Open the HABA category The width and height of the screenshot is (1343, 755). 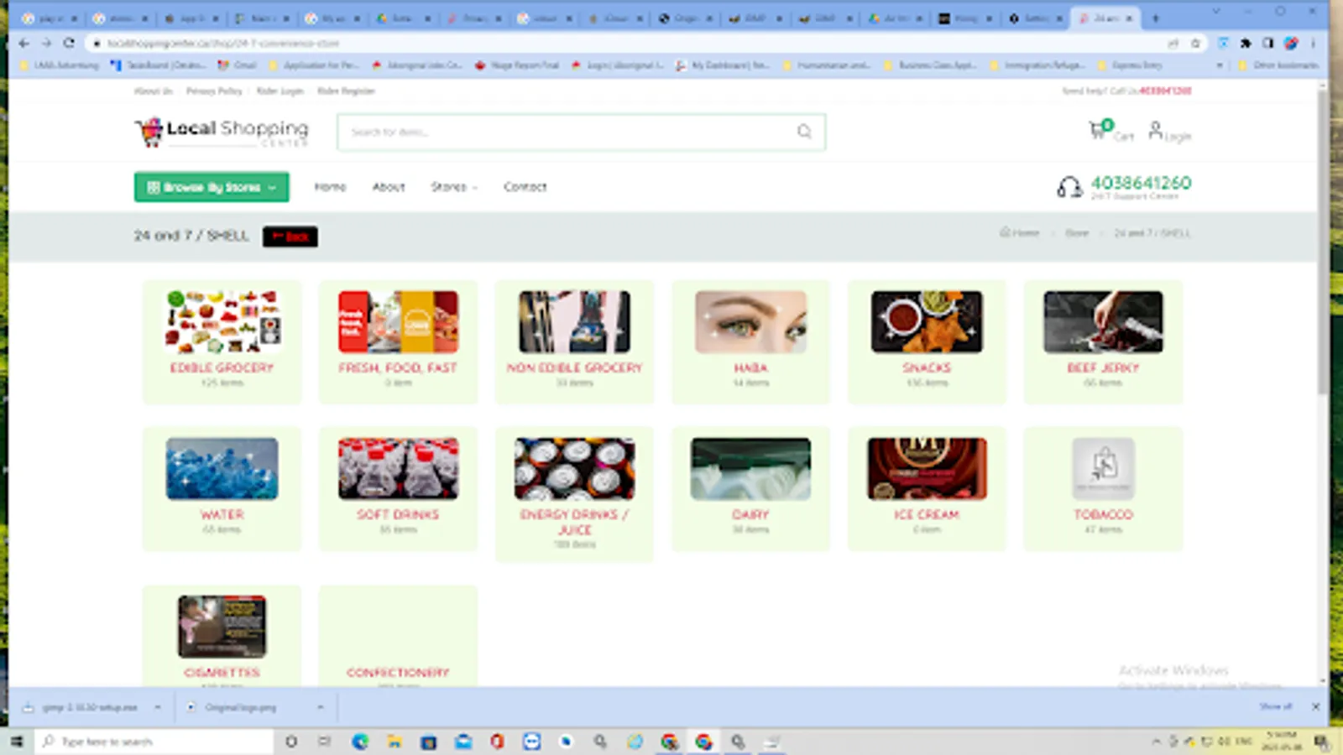pyautogui.click(x=750, y=342)
